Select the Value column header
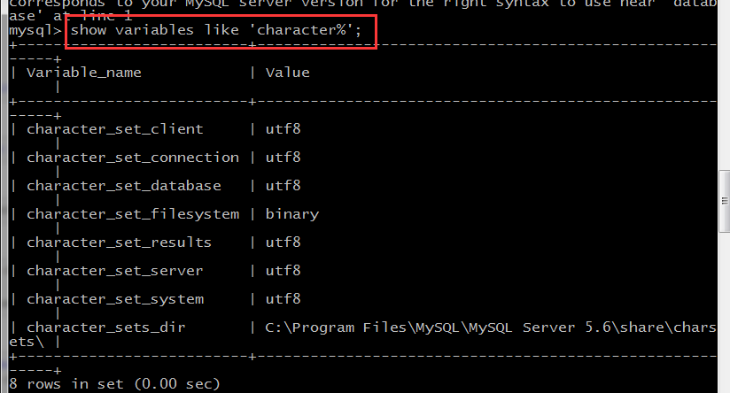 [287, 73]
